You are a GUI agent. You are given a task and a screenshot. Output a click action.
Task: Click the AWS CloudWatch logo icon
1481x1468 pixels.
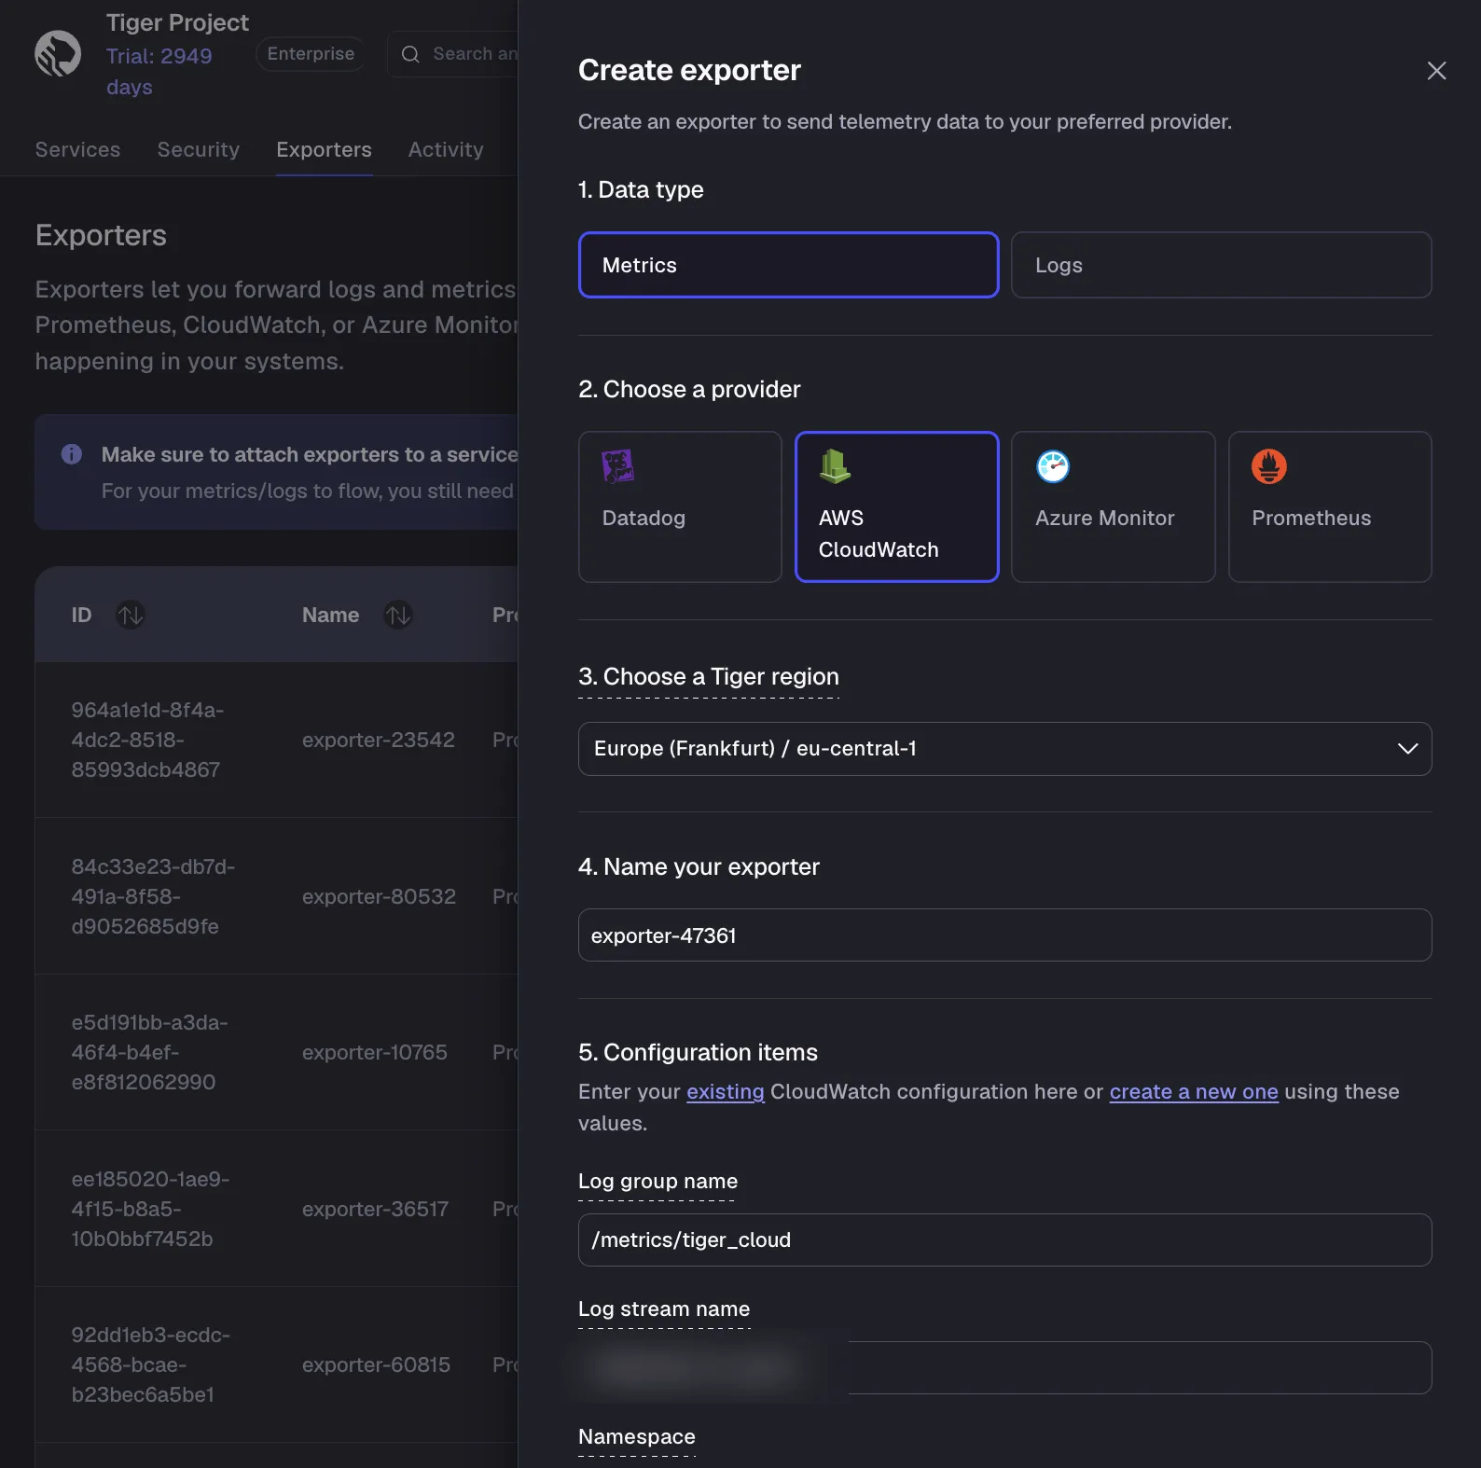tap(835, 466)
